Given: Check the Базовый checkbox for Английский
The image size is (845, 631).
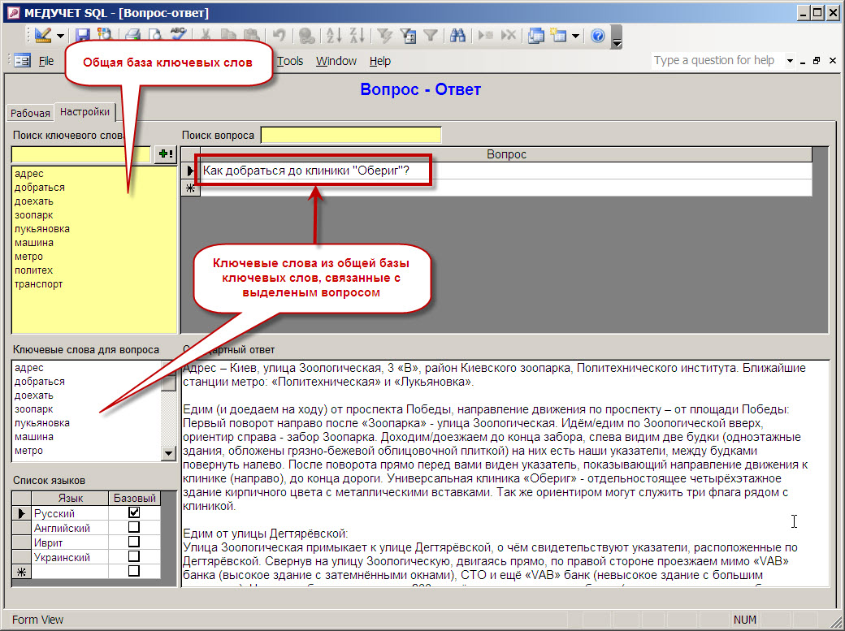Looking at the screenshot, I should tap(134, 527).
